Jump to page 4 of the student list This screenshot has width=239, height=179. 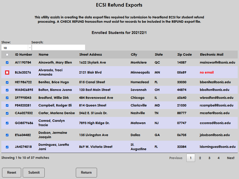[218, 158]
